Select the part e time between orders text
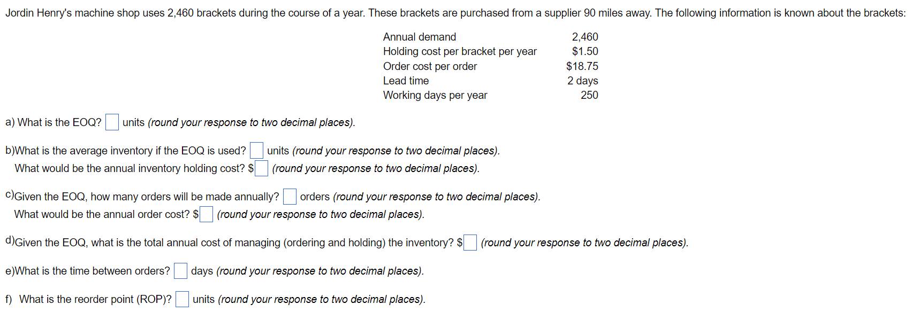The width and height of the screenshot is (912, 312). (88, 271)
